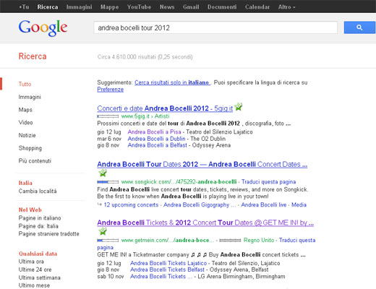
Task: Open Andrea Bocelli Tour Dates 2012 Songkick result
Action: click(x=202, y=164)
